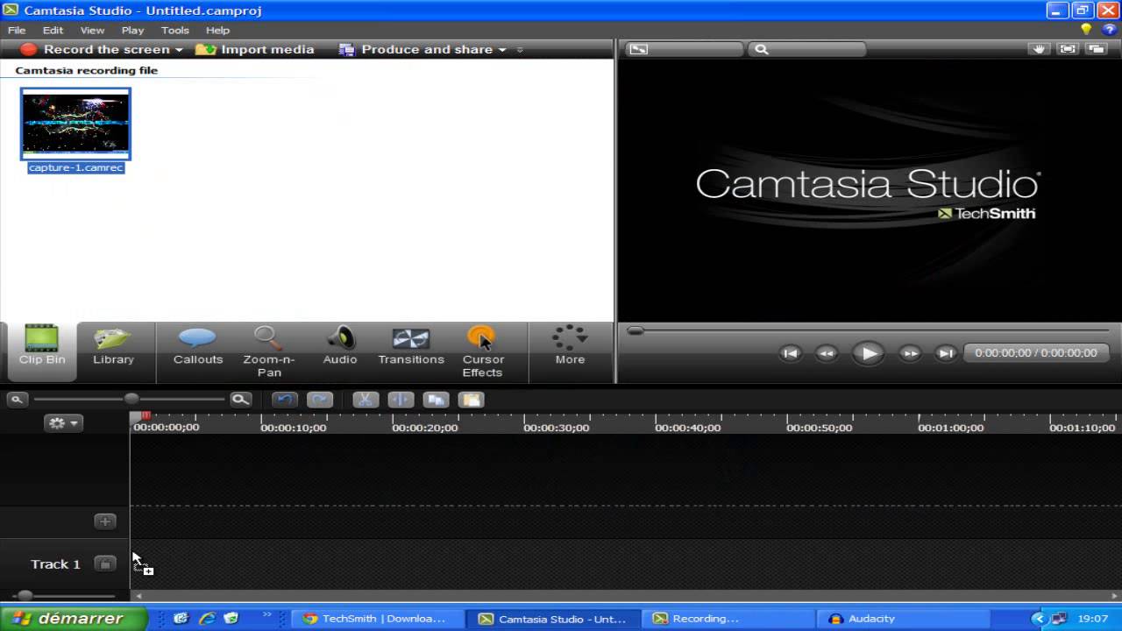Open the Play menu
Screen dimensions: 1122x631
coord(132,30)
